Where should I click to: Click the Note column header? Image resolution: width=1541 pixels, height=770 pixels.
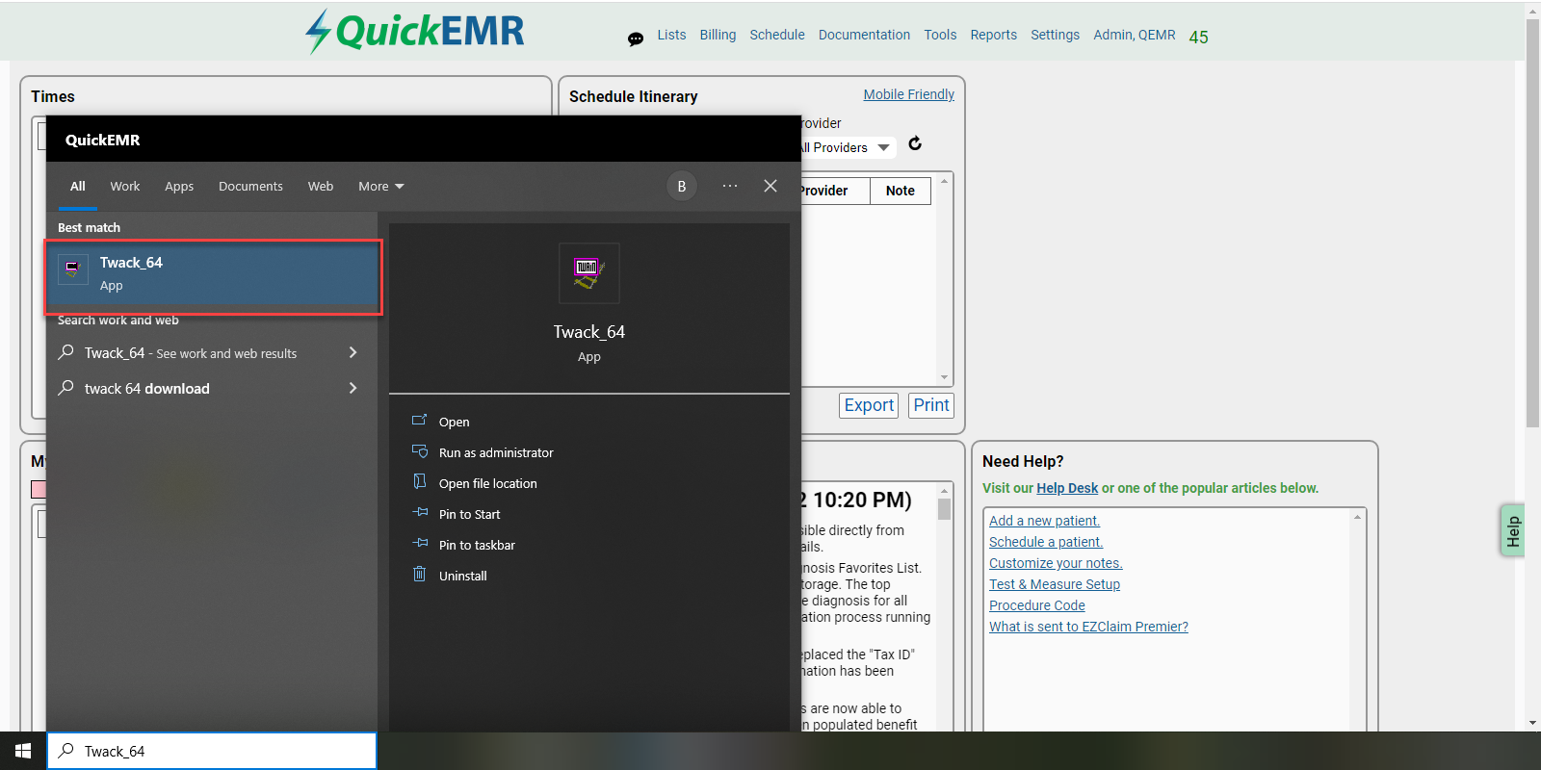point(901,191)
